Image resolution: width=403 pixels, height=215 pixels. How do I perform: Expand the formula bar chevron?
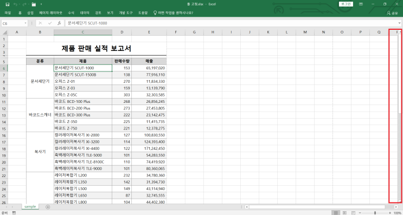pyautogui.click(x=400, y=23)
